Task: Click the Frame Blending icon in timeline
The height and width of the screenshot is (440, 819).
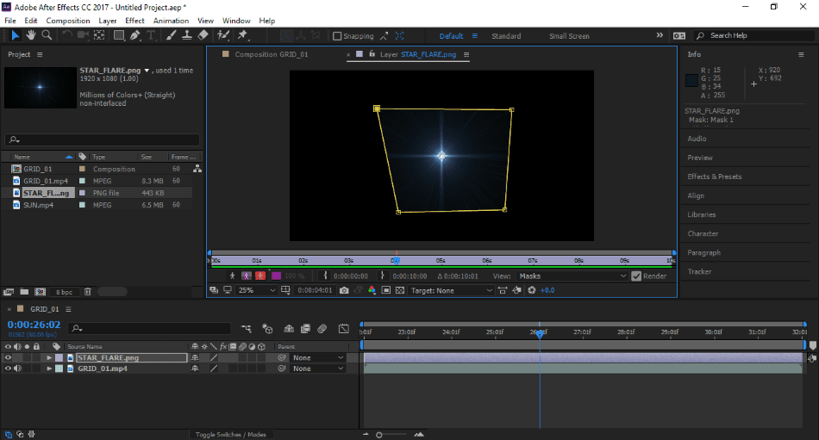Action: [x=305, y=328]
